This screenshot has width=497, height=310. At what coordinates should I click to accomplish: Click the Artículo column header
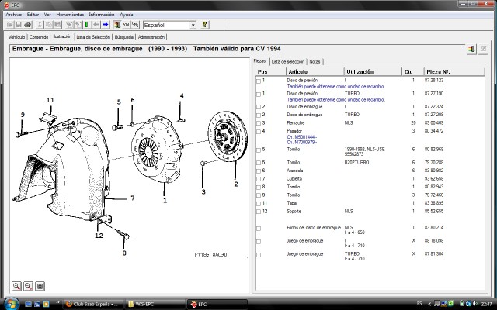[x=315, y=72]
